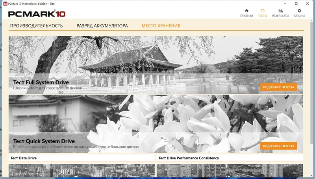Click the Тест Drive Performance Consistency heading
315x179 pixels.
tap(189, 158)
